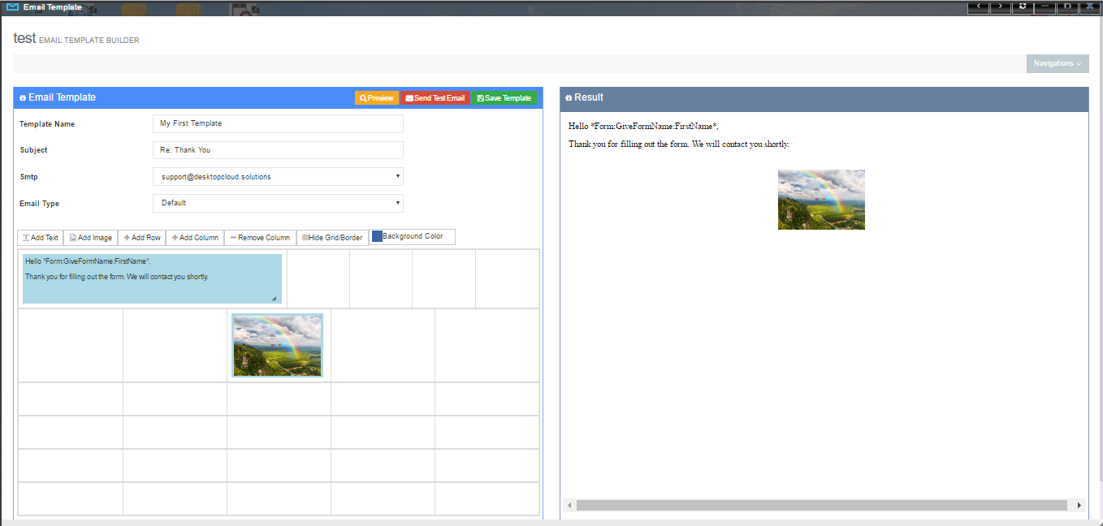The image size is (1103, 526).
Task: Select the Add Text tool
Action: [x=40, y=237]
